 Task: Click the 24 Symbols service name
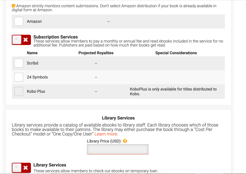[37, 77]
